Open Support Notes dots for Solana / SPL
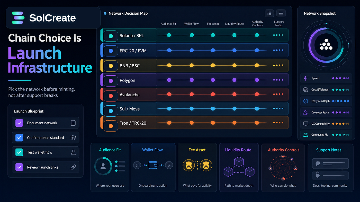The height and width of the screenshot is (202, 360). coord(278,35)
